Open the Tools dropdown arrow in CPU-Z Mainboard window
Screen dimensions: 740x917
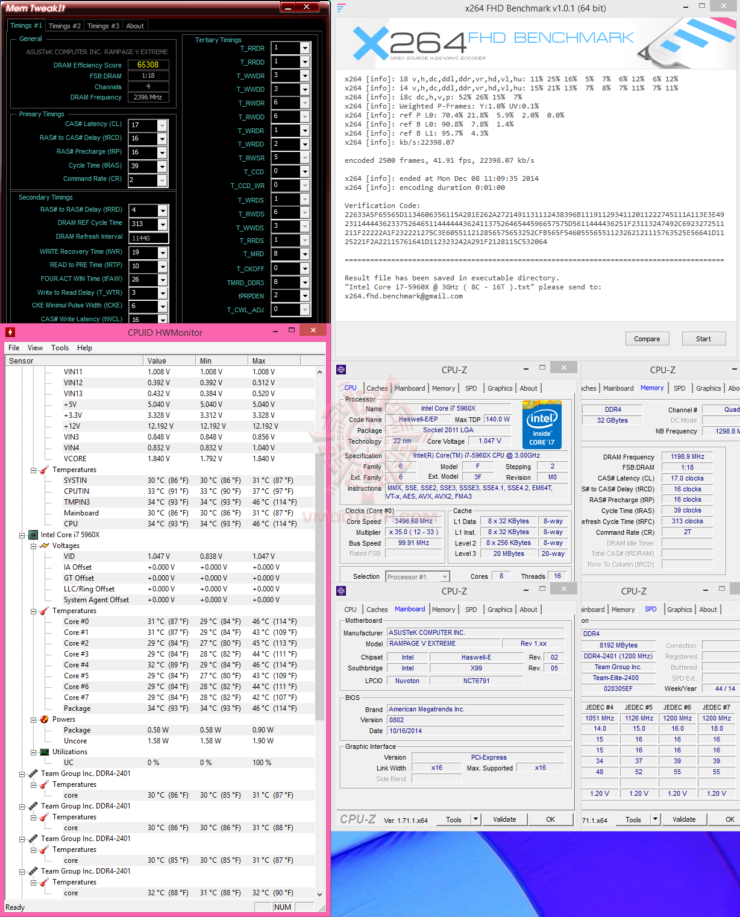[x=475, y=819]
